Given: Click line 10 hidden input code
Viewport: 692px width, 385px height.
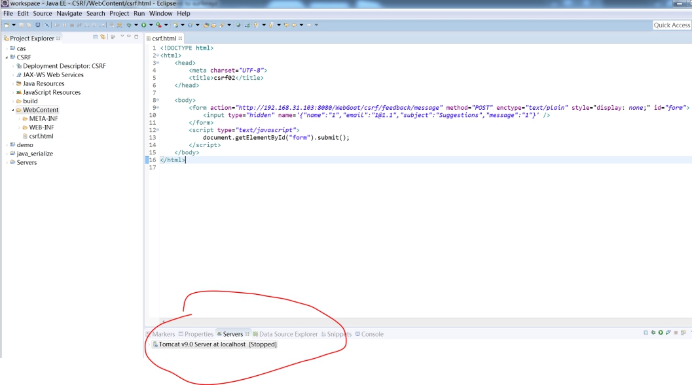Looking at the screenshot, I should coord(376,116).
